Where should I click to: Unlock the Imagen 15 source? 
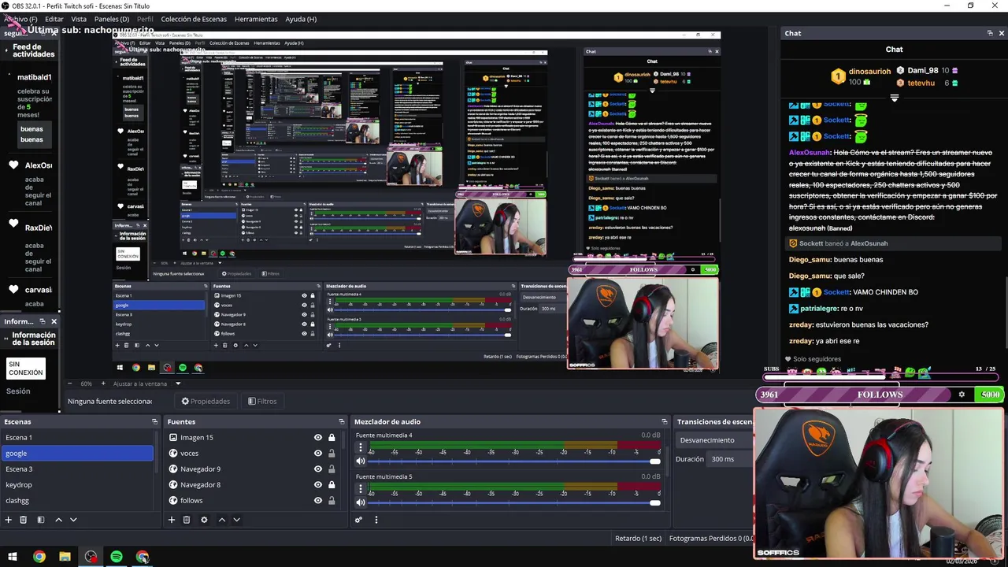(332, 438)
